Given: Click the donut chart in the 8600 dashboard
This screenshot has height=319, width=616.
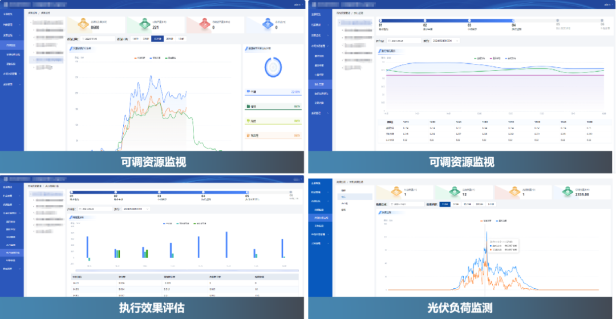Looking at the screenshot, I should tap(273, 67).
